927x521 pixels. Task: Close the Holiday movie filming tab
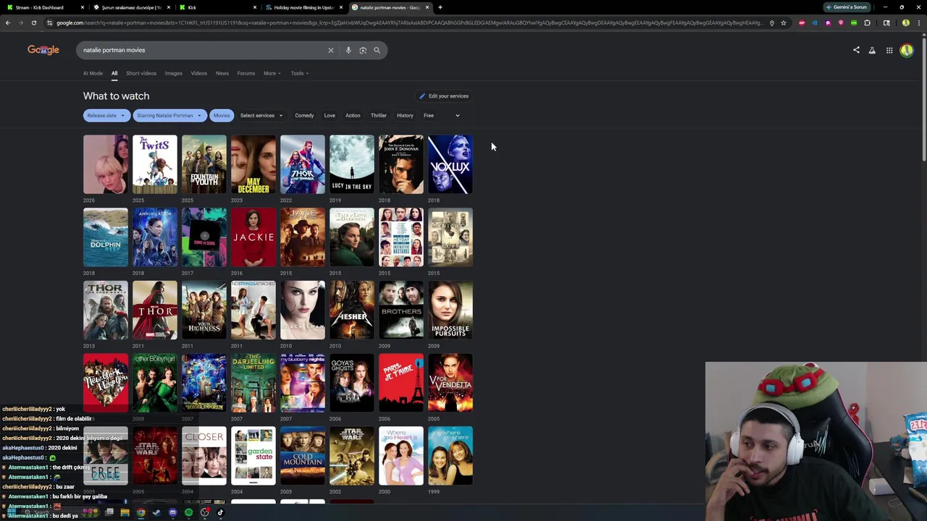[341, 7]
